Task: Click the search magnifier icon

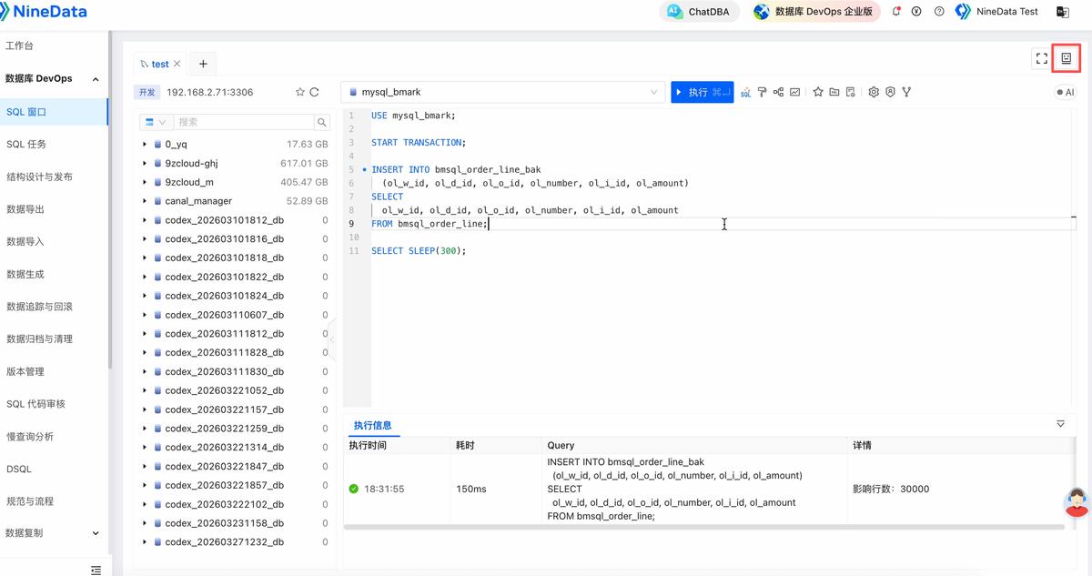Action: pos(322,122)
